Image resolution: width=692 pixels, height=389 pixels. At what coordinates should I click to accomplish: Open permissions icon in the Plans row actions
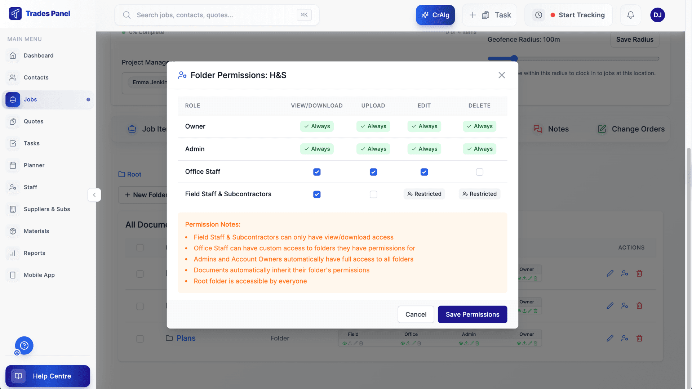[625, 338]
